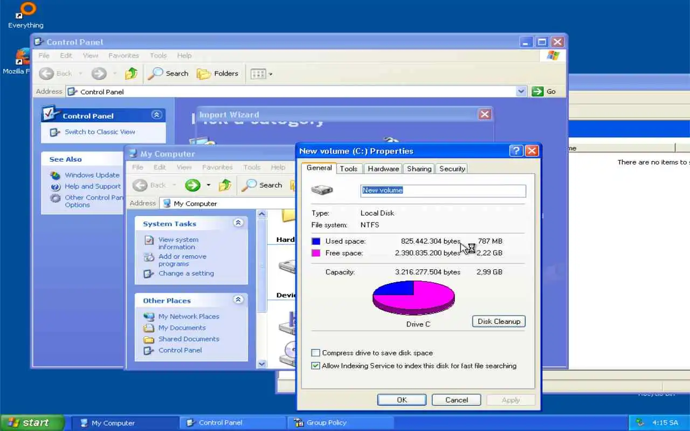Click View system information link
The height and width of the screenshot is (431, 690).
[x=178, y=244]
